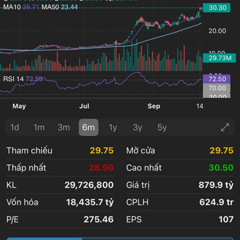The width and height of the screenshot is (240, 240).
Task: Tap the Vốn hóa market cap row
Action: click(x=60, y=202)
